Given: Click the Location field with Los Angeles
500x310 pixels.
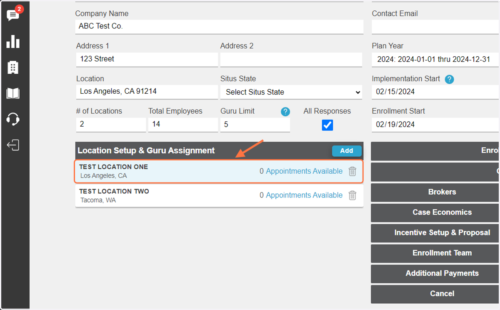Looking at the screenshot, I should click(x=147, y=92).
